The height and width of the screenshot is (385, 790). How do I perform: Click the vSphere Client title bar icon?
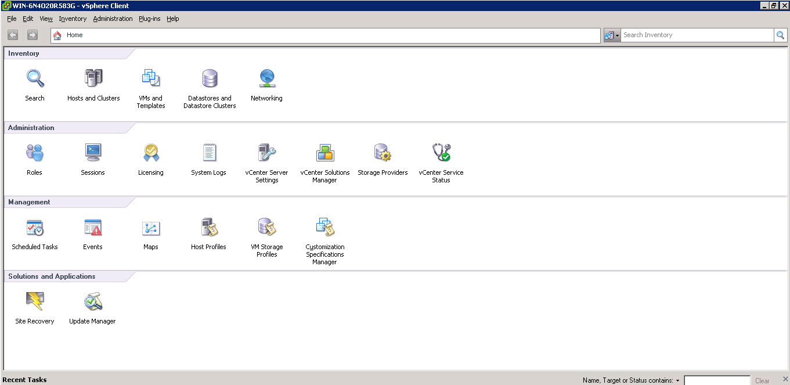[x=6, y=5]
